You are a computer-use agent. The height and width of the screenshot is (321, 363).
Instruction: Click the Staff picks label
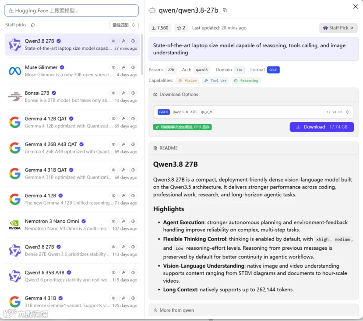(16, 25)
